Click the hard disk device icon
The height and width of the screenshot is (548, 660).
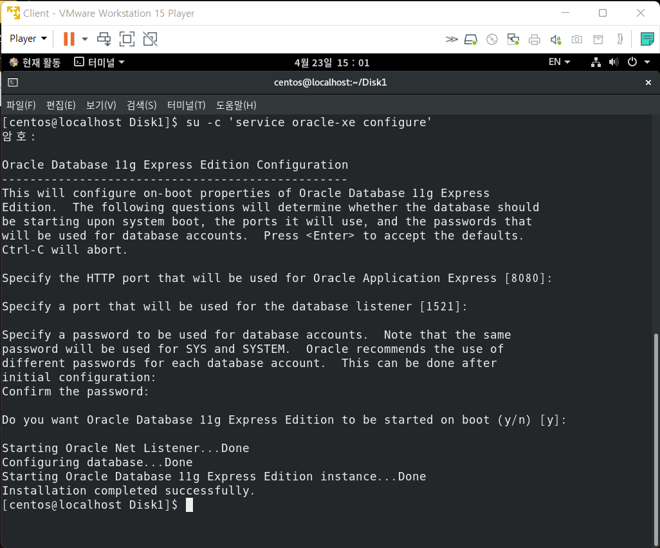[x=471, y=39]
